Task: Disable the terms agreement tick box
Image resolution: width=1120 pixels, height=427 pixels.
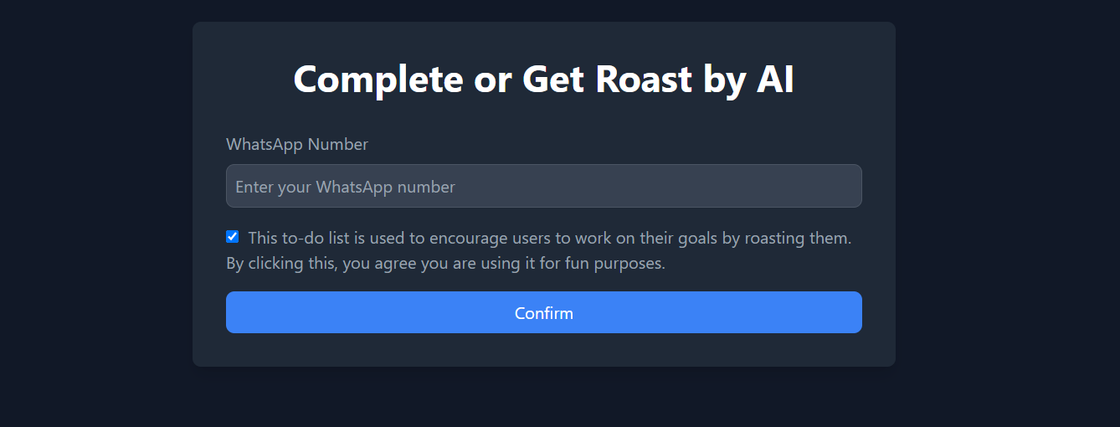Action: pos(233,237)
